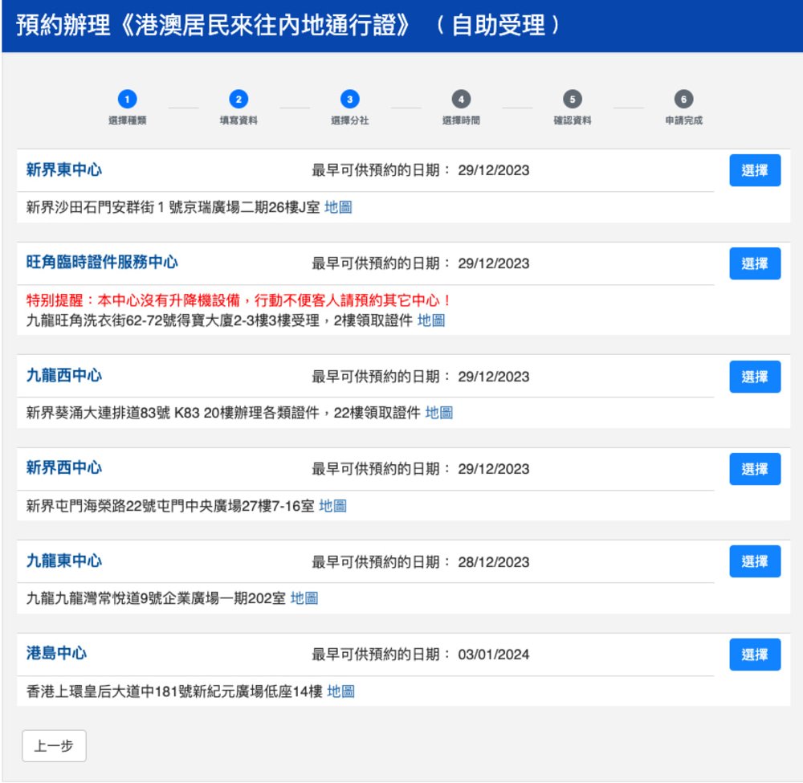
Task: Select the 新界東中心 branch
Action: 754,170
